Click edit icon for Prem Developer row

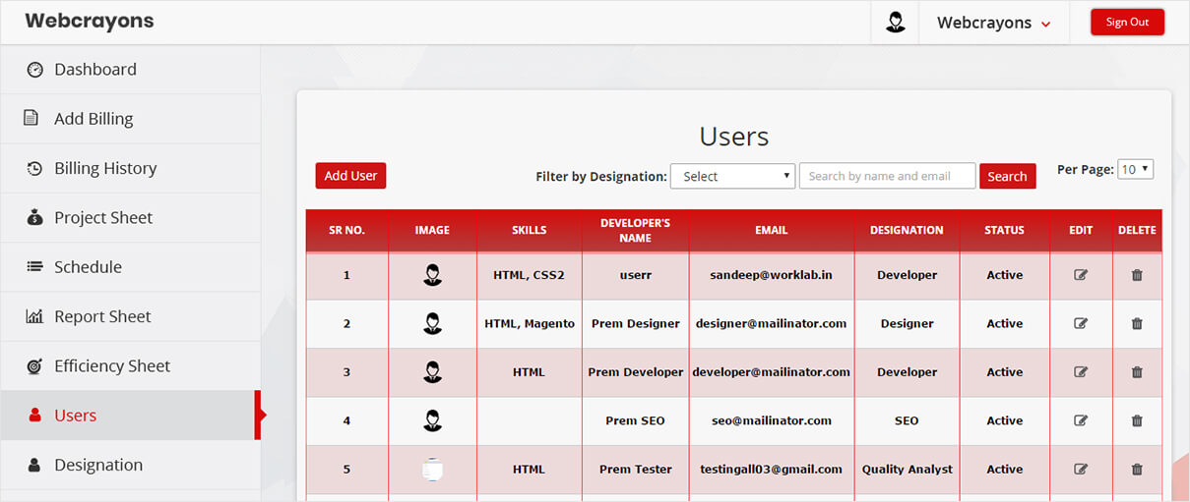click(x=1081, y=372)
